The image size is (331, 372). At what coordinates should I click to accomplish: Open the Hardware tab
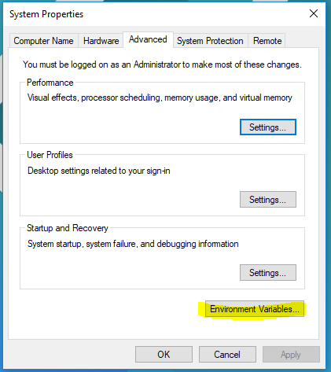pos(101,41)
